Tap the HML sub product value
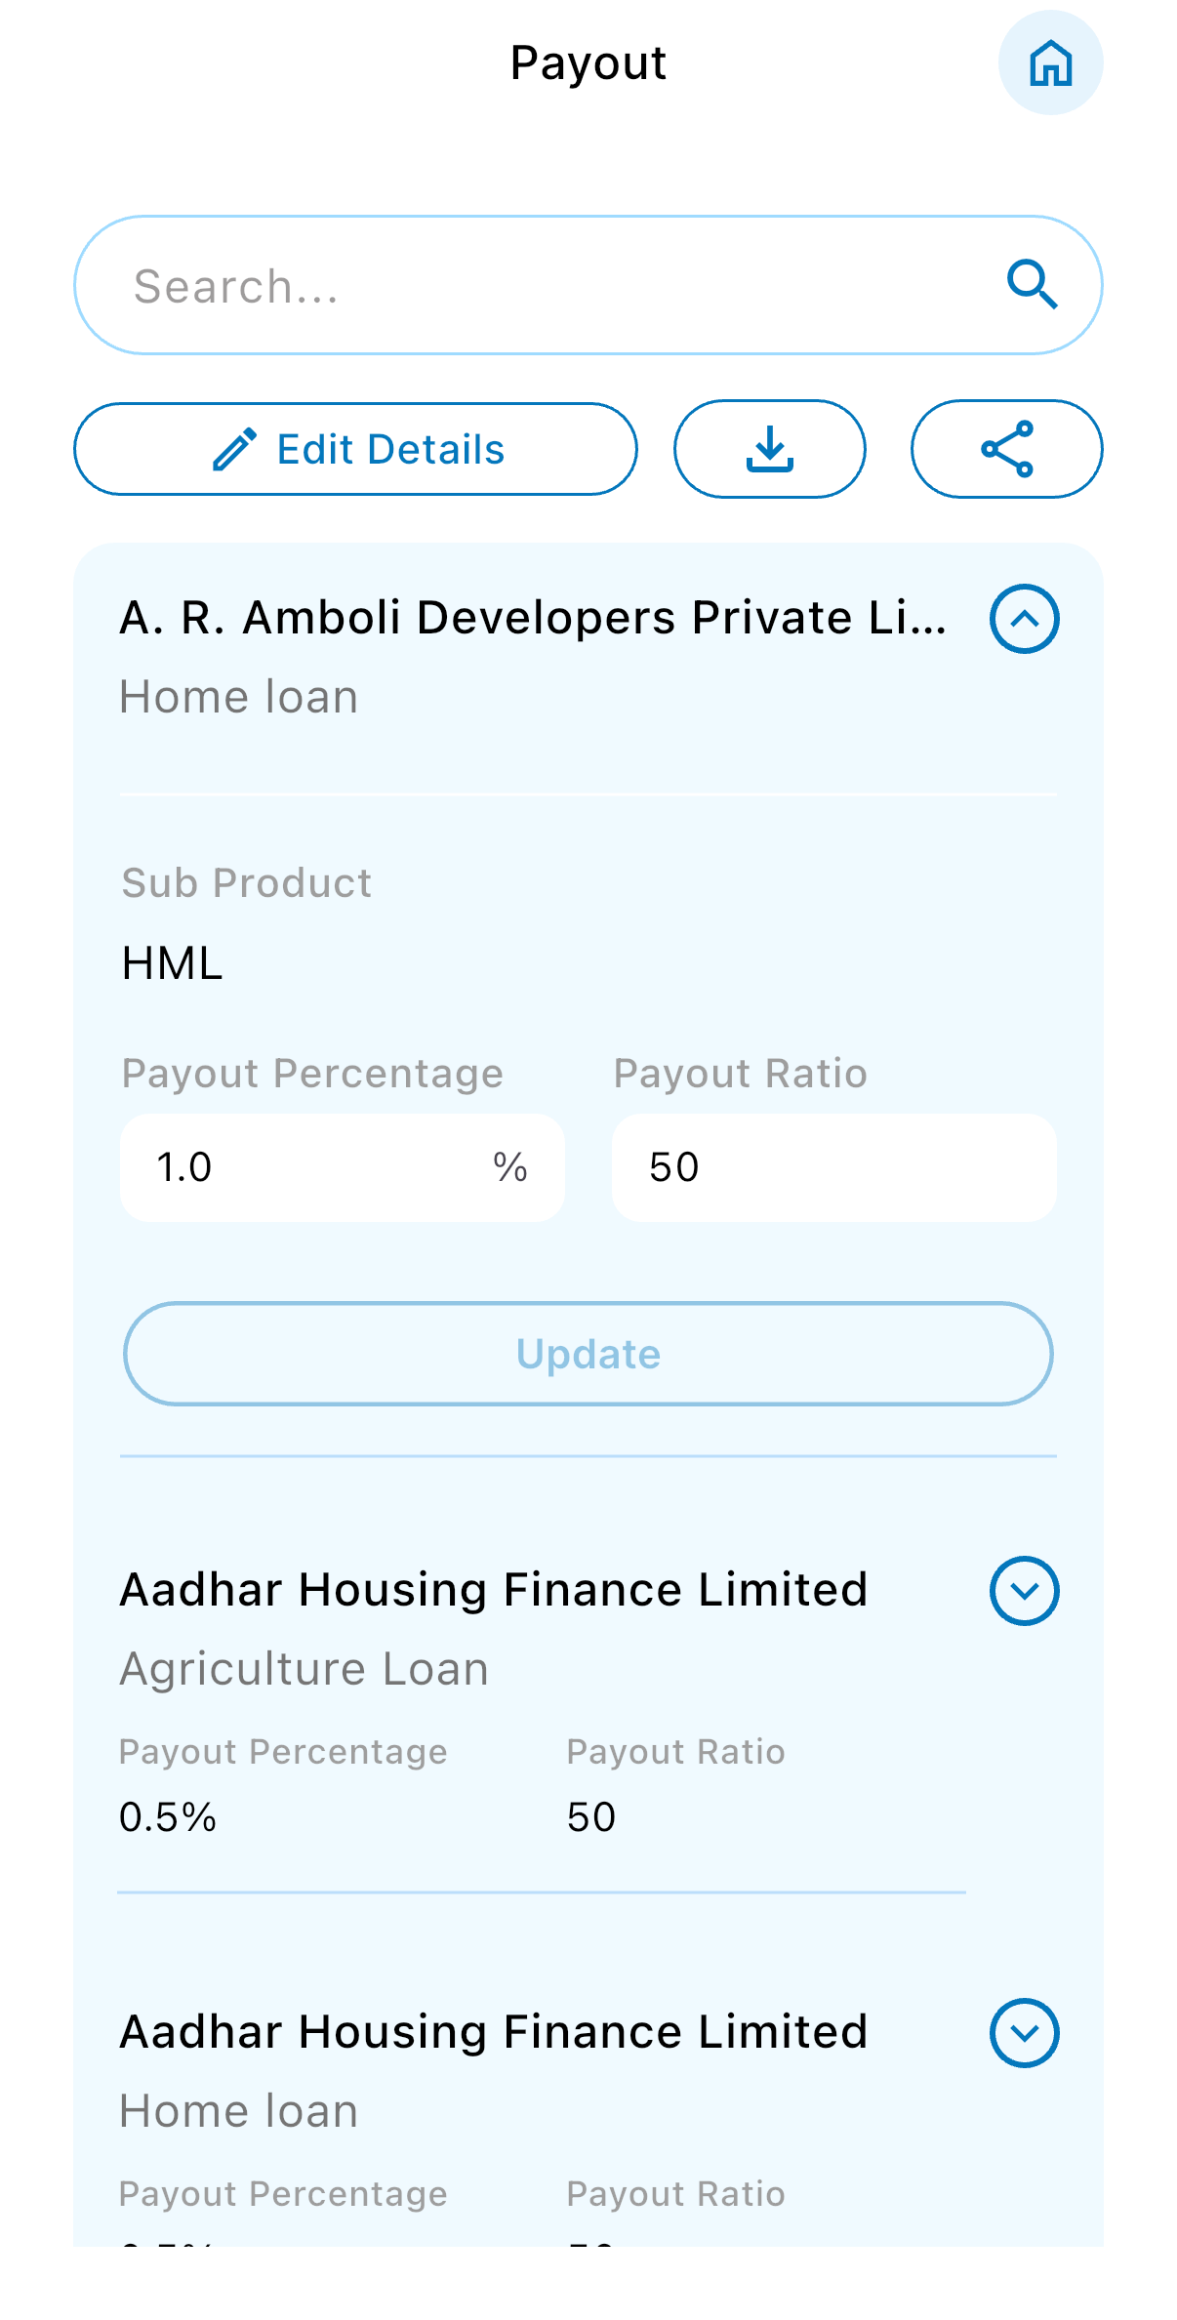 (173, 963)
